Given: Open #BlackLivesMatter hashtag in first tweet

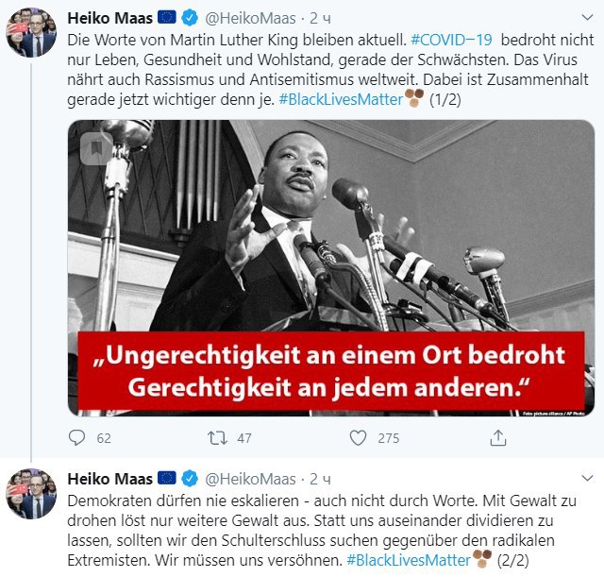Looking at the screenshot, I should point(341,99).
